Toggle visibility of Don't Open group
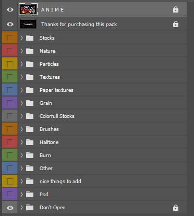This screenshot has width=194, height=216. coord(10,208)
